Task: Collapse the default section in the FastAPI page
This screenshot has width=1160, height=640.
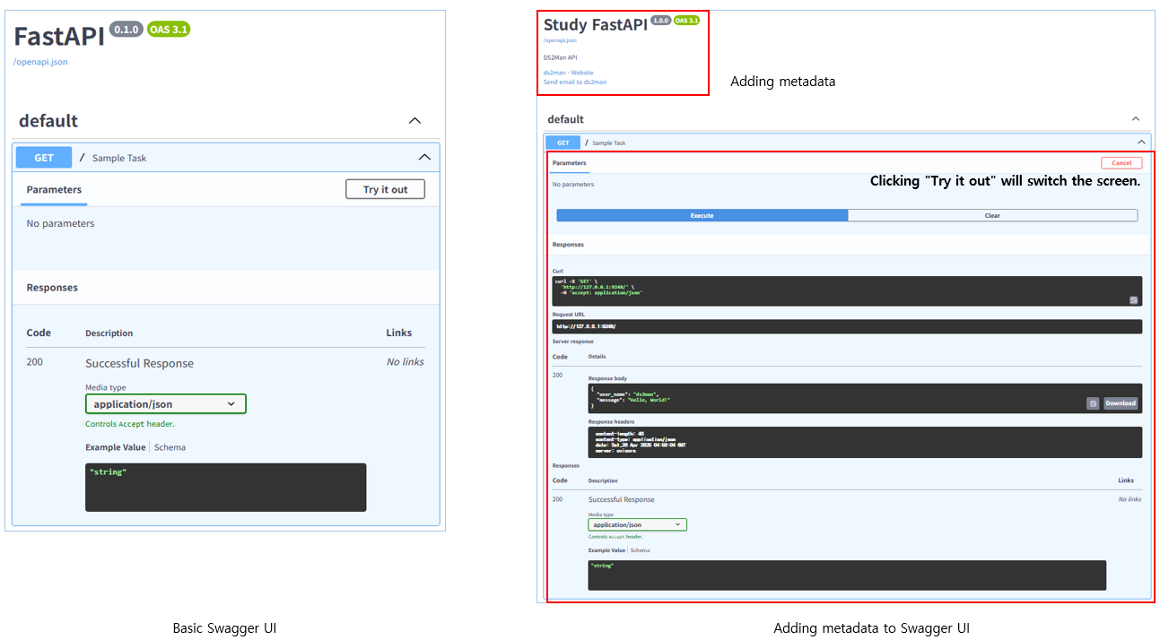Action: tap(414, 121)
